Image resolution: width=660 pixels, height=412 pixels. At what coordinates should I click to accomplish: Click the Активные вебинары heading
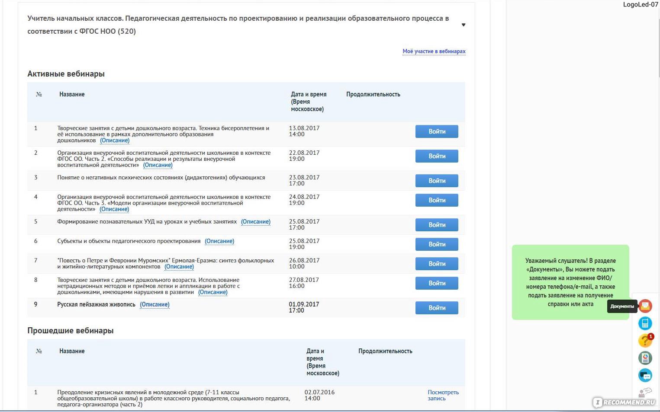click(66, 74)
